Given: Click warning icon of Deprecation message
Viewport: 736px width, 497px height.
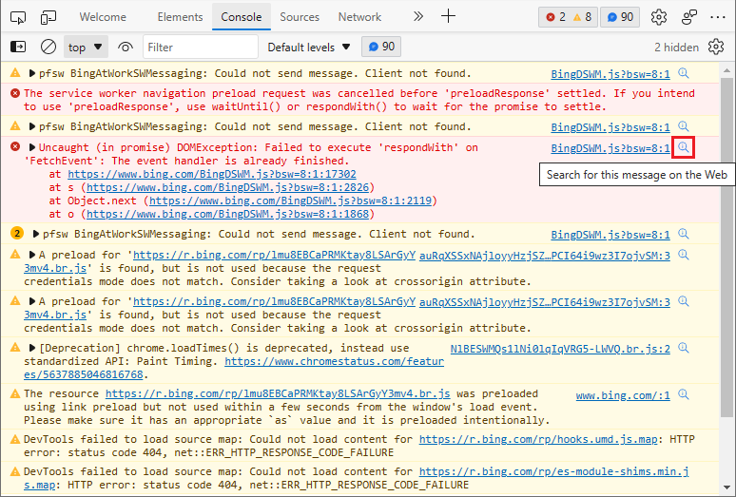Looking at the screenshot, I should coord(15,348).
